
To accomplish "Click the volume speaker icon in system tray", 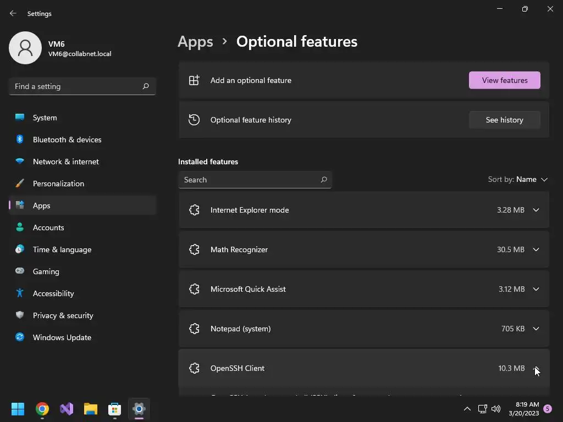I will (x=496, y=409).
